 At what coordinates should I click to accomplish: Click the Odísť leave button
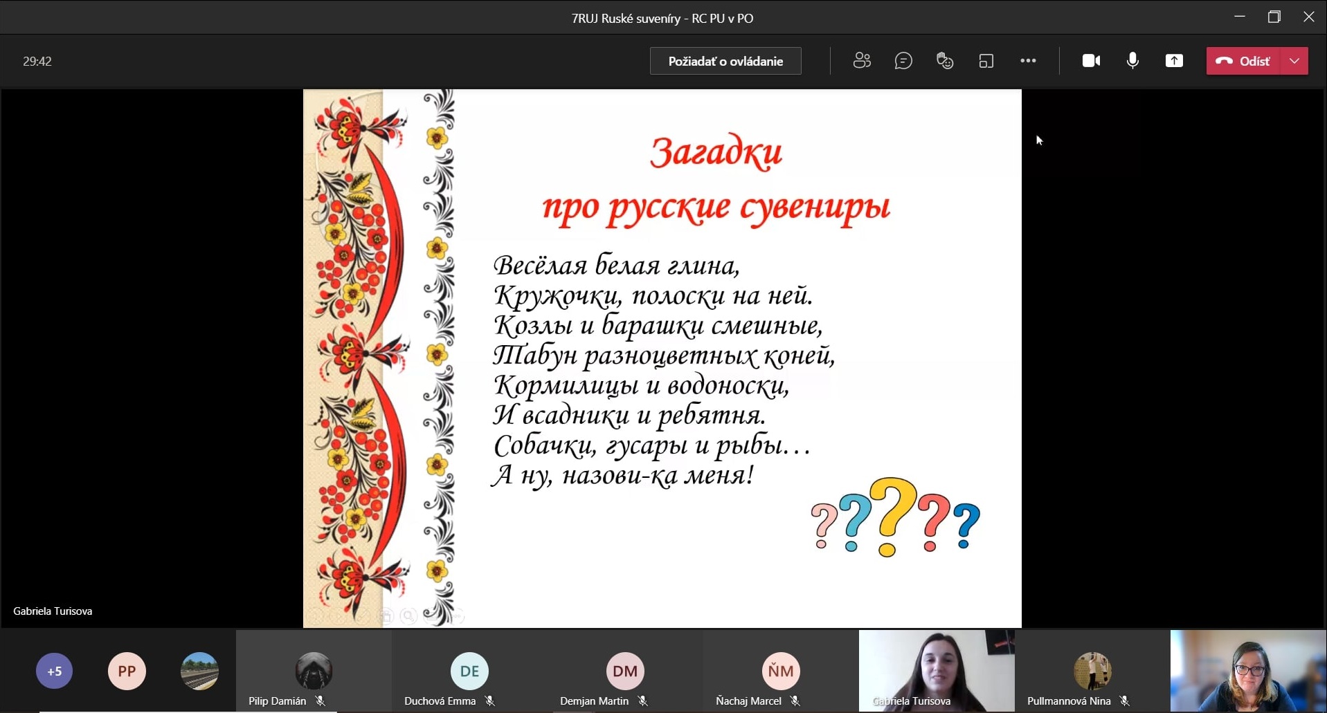coord(1245,61)
